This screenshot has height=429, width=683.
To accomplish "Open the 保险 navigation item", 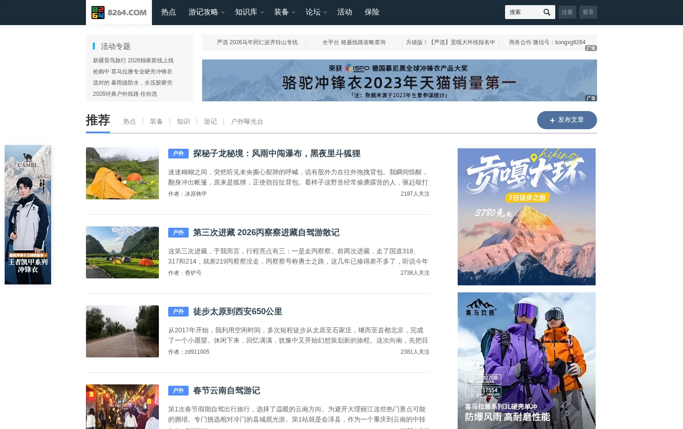I will coord(372,12).
